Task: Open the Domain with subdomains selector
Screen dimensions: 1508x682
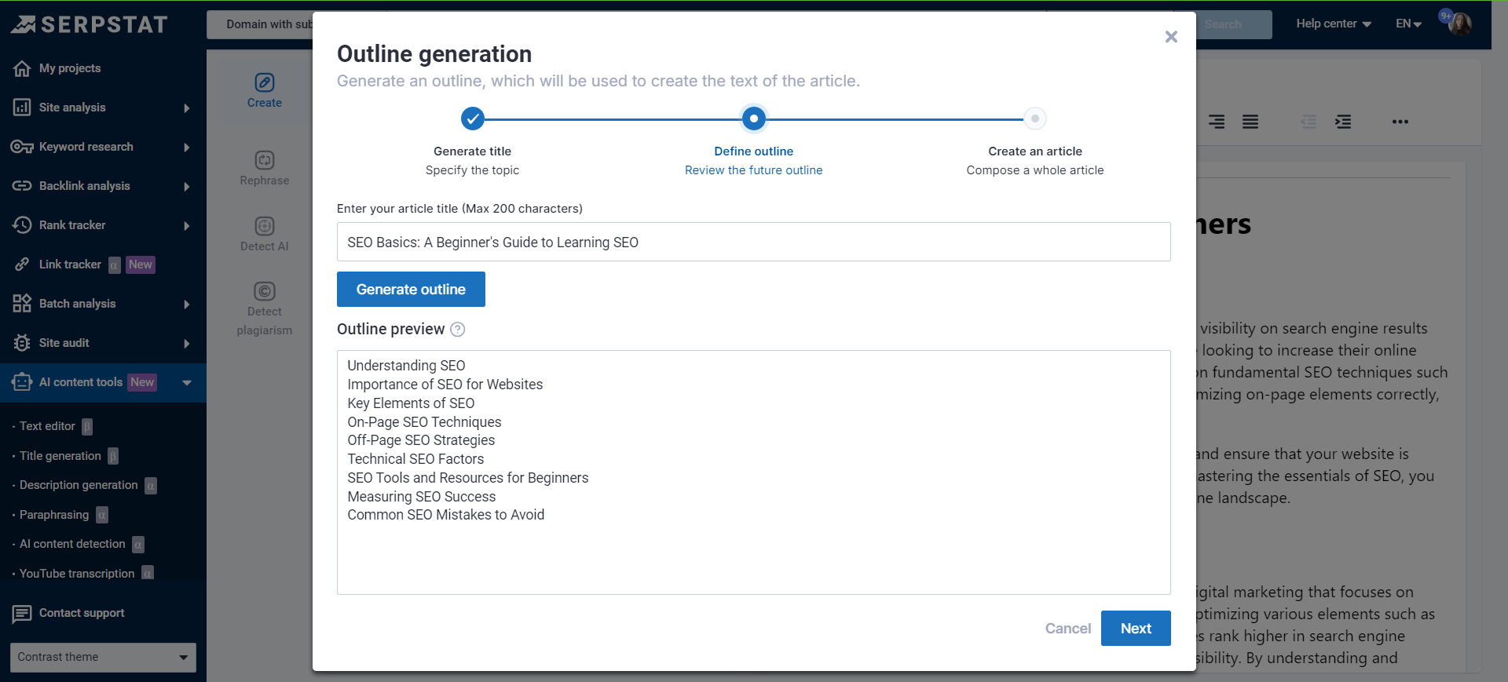Action: 260,24
